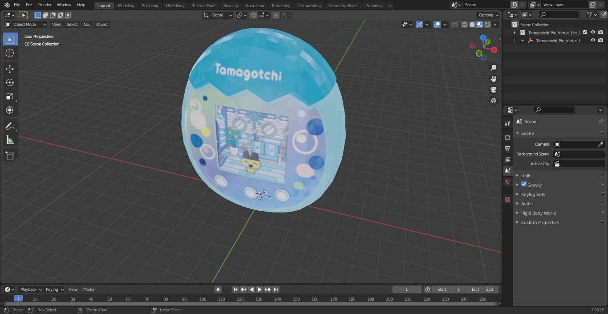Play the animation forward

click(260, 290)
